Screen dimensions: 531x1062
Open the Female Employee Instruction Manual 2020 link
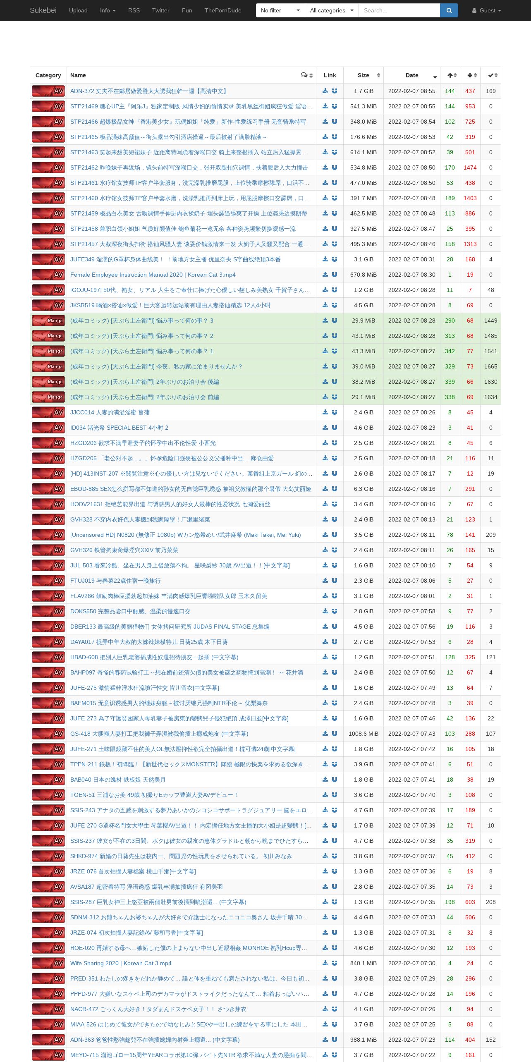tap(153, 275)
